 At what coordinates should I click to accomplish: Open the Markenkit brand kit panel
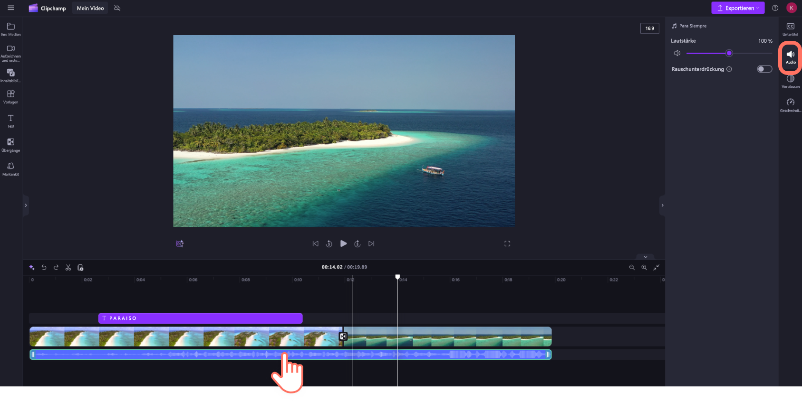[x=11, y=169]
